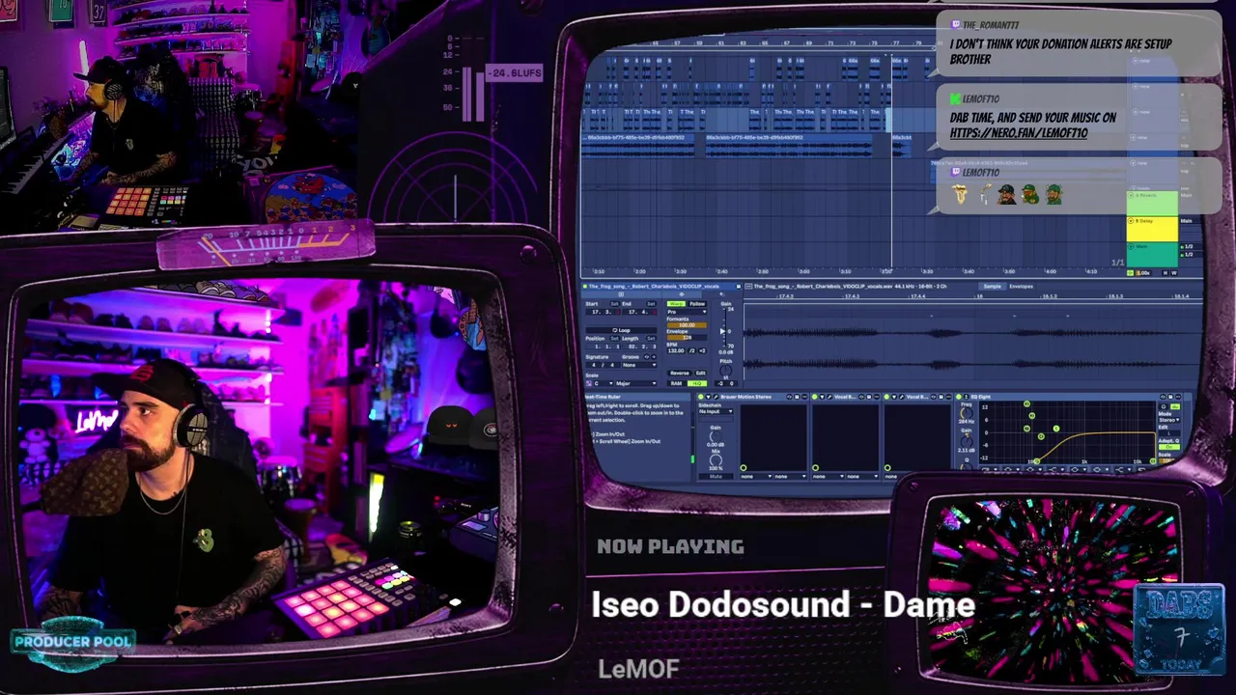Toggle the purple Scale mode icon
This screenshot has height=695, width=1236.
pyautogui.click(x=589, y=383)
